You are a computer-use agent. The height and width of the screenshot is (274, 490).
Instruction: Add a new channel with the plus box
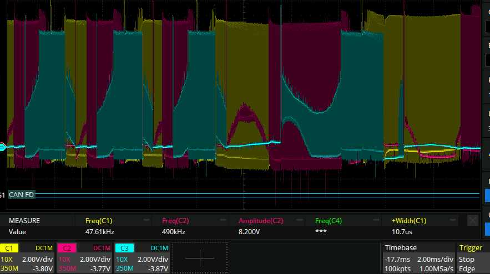(x=199, y=259)
